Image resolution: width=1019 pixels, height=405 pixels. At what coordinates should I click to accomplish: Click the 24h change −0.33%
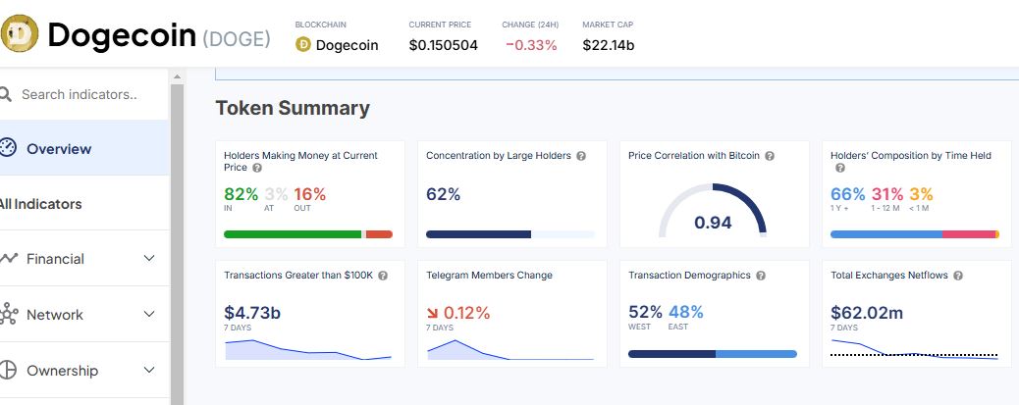(x=531, y=45)
